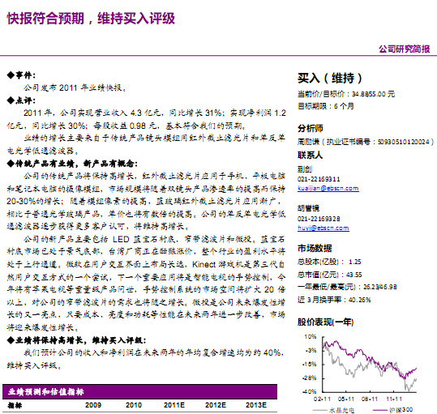Click the 公司研究简报 header label

404,49
